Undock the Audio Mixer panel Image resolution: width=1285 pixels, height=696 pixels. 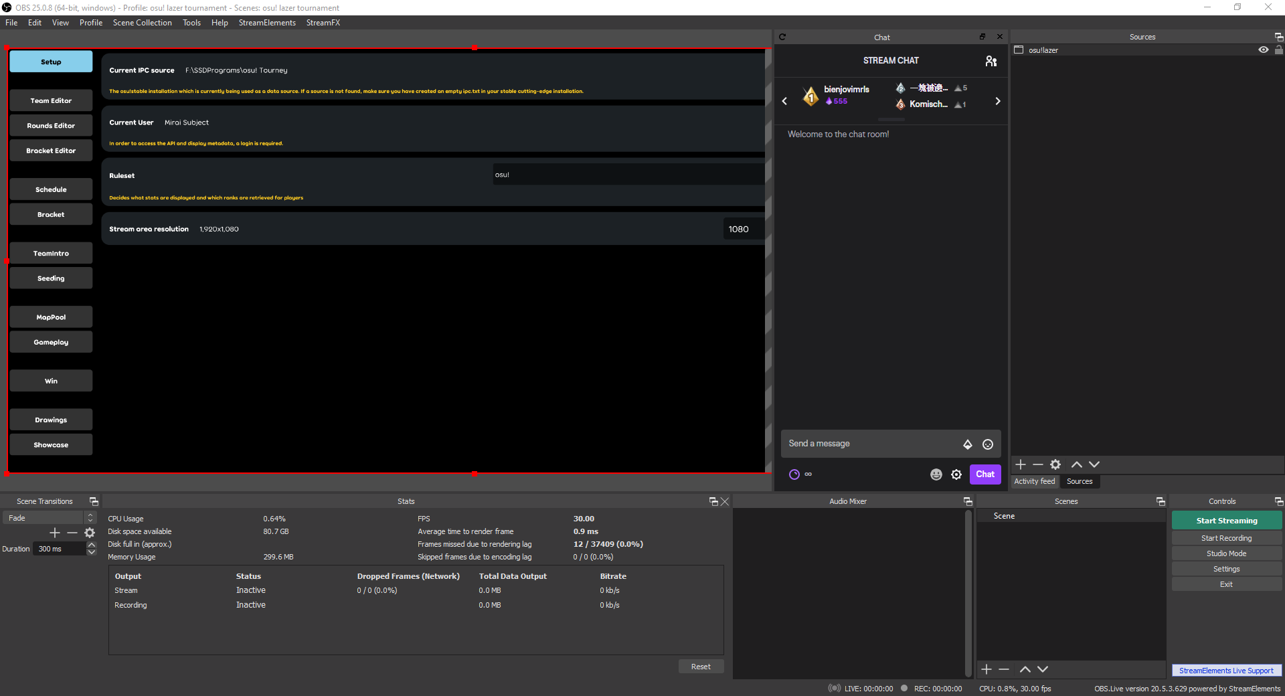pyautogui.click(x=968, y=501)
